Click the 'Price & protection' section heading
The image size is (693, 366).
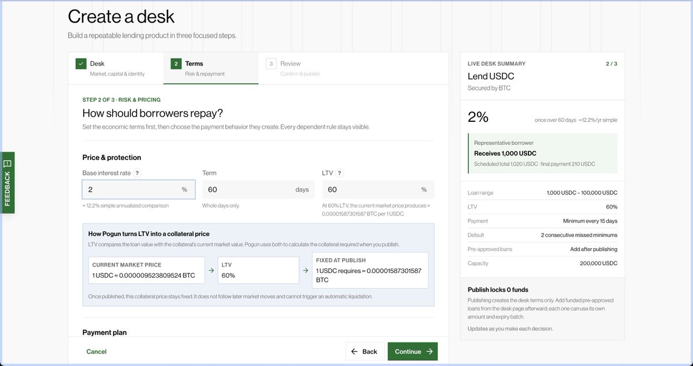[x=111, y=158]
